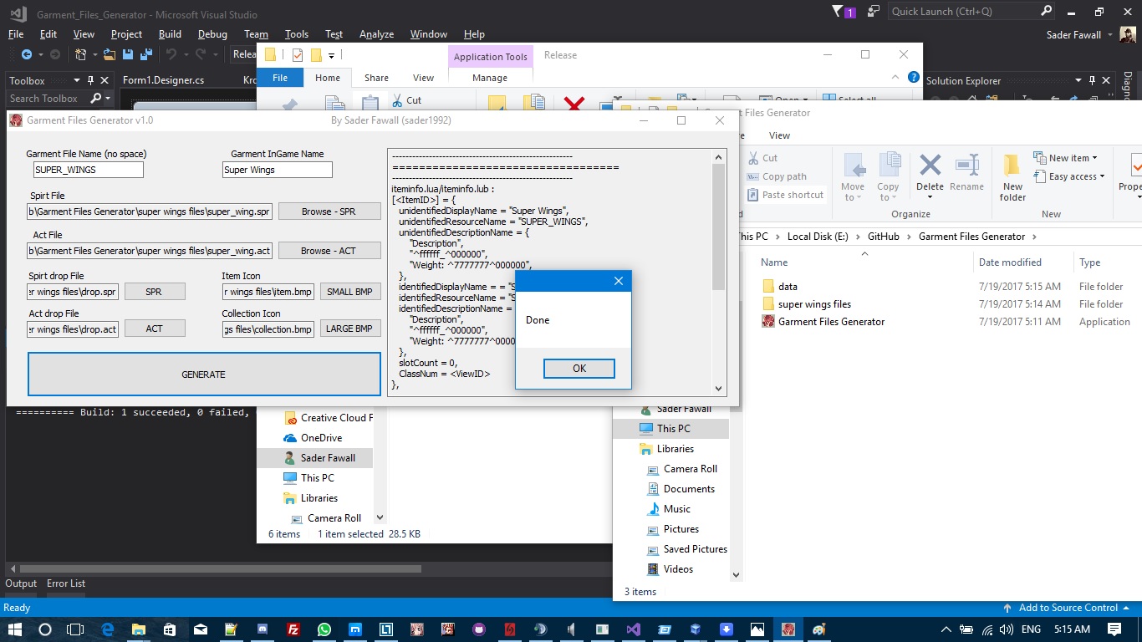
Task: Click Cut in front Explorer ribbon
Action: pyautogui.click(x=762, y=158)
